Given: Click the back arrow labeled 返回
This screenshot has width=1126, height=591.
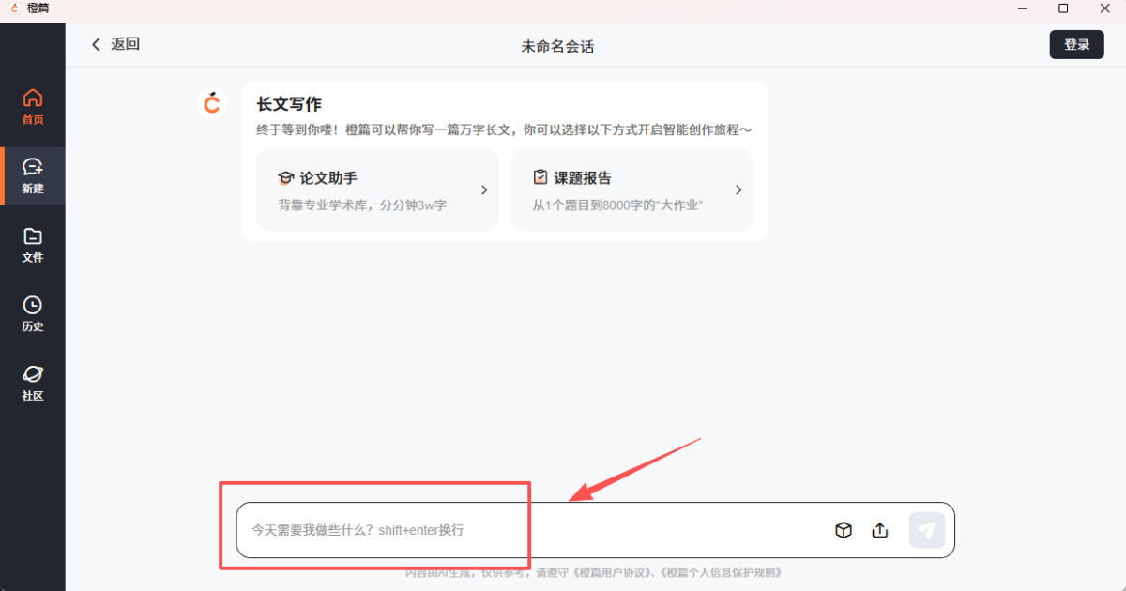Looking at the screenshot, I should click(114, 44).
